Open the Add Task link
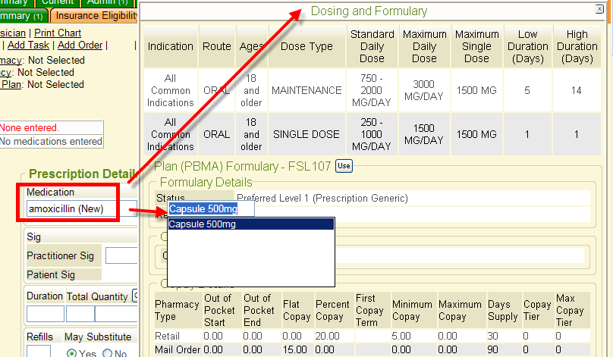 pos(29,45)
